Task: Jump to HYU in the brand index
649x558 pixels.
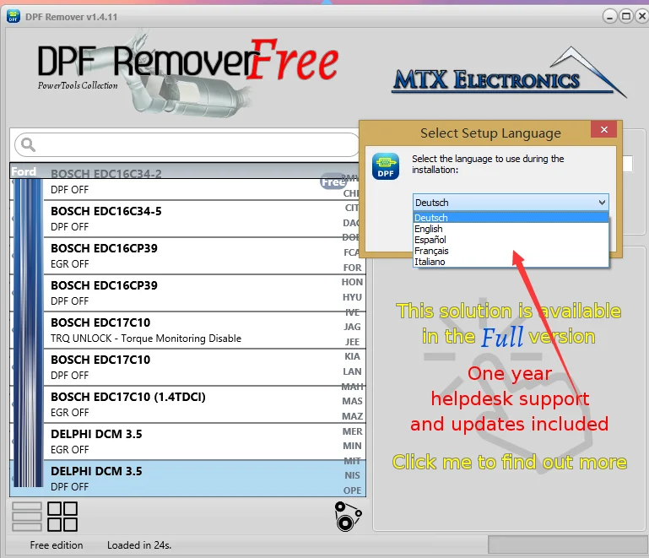Action: (352, 297)
